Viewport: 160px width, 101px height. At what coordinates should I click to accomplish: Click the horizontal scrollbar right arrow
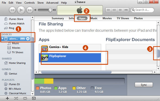pyautogui.click(x=155, y=72)
